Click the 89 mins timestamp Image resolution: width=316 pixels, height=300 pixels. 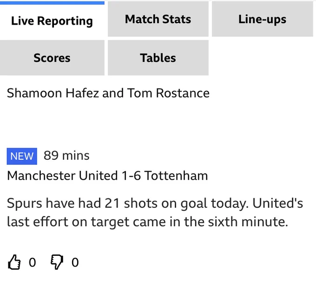(x=66, y=156)
